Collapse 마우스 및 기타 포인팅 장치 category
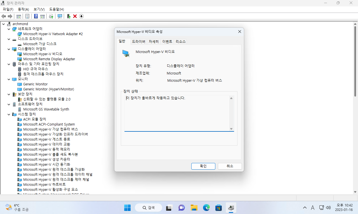 click(9, 64)
